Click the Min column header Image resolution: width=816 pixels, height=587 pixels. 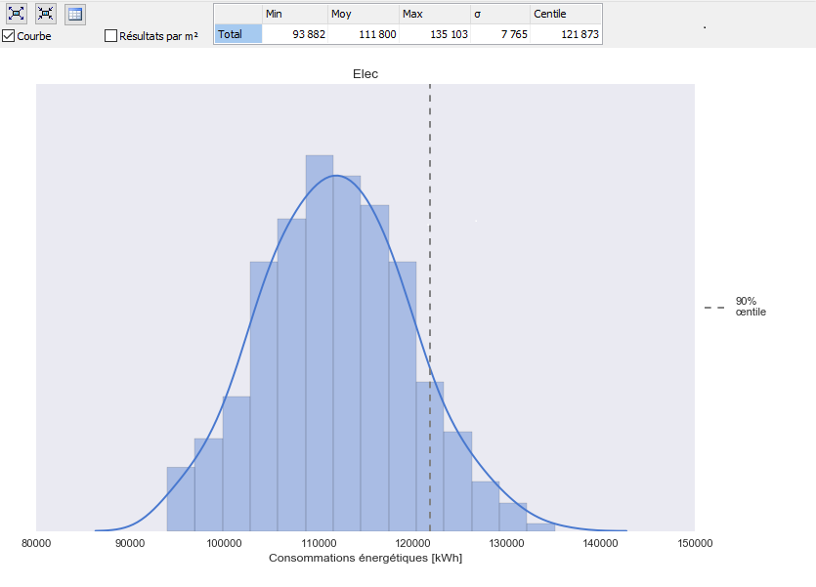(x=295, y=14)
